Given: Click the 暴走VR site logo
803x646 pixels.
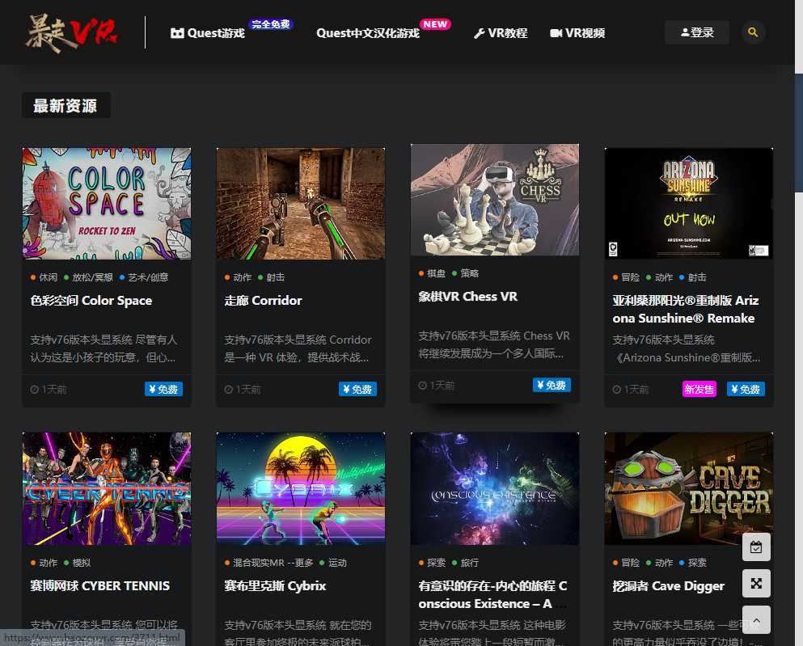Looking at the screenshot, I should pyautogui.click(x=72, y=33).
